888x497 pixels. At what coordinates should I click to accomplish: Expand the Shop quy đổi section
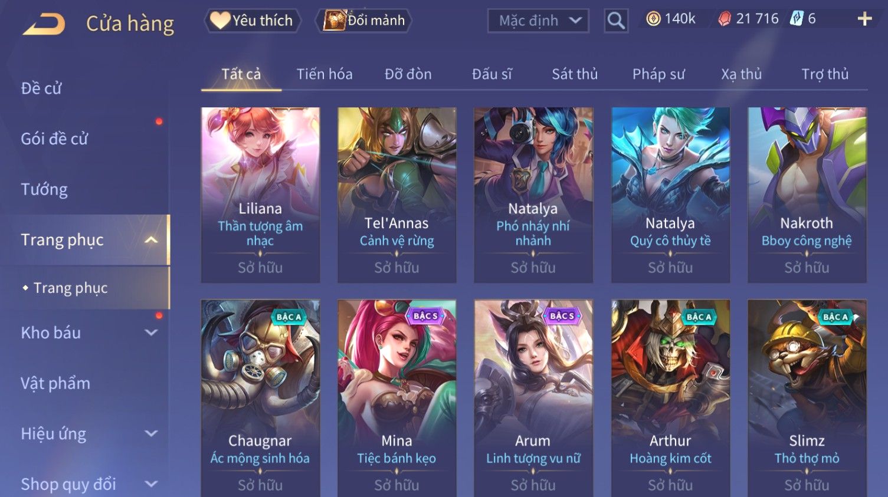[x=152, y=484]
